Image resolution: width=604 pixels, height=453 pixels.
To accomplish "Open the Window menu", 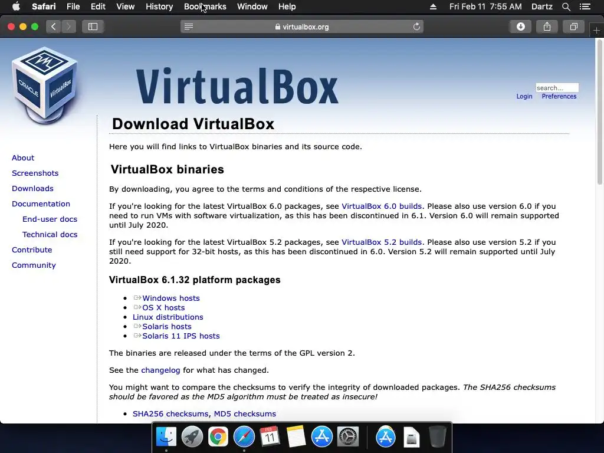I will tap(252, 6).
